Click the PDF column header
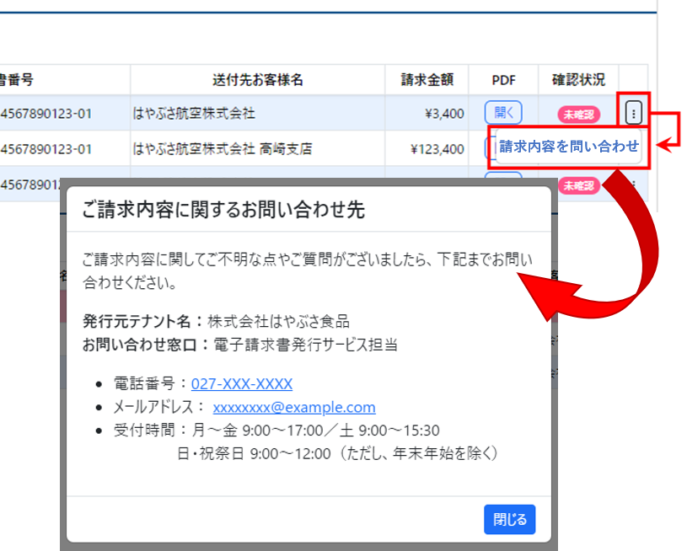687x551 pixels. [503, 80]
